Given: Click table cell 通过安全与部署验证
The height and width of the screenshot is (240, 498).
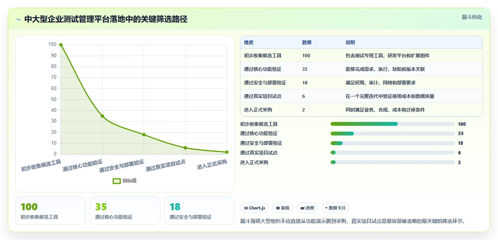Looking at the screenshot, I should tap(265, 83).
